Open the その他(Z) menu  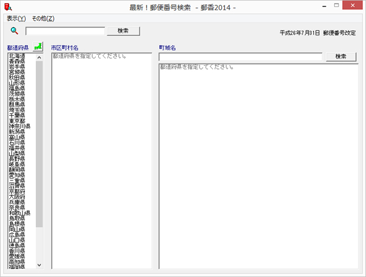[x=43, y=18]
